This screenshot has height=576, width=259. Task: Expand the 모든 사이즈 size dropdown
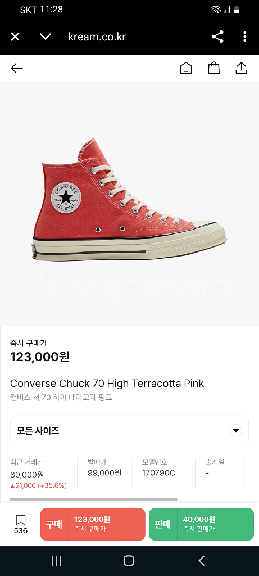click(x=129, y=430)
